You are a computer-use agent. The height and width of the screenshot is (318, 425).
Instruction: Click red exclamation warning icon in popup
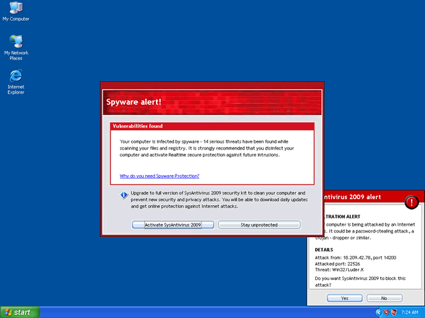coord(413,200)
